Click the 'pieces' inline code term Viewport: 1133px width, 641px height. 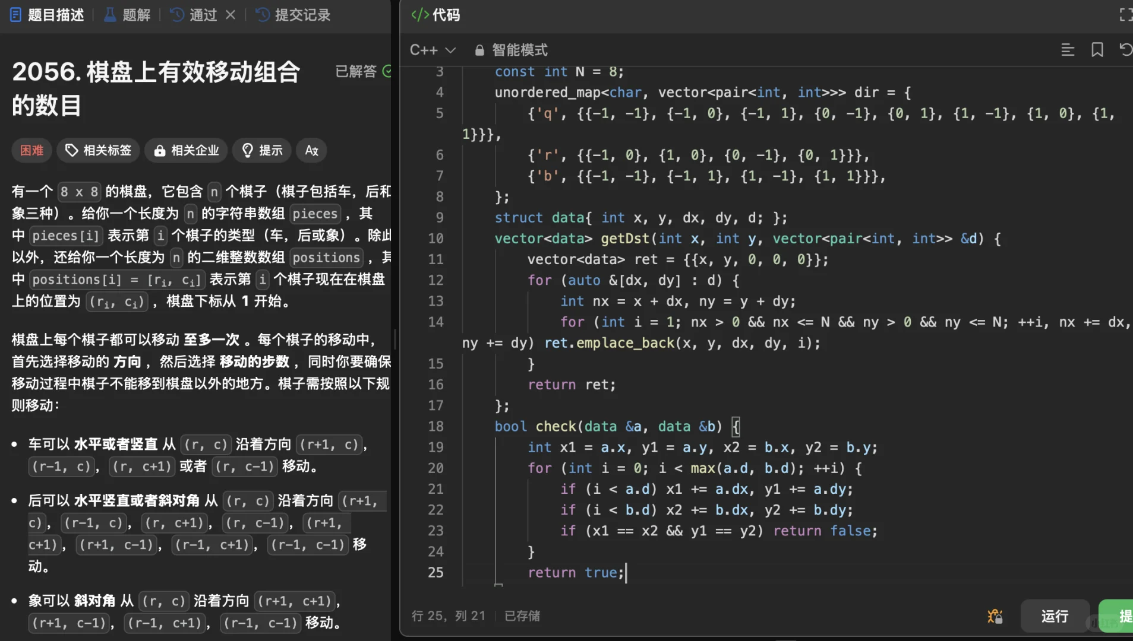(315, 214)
